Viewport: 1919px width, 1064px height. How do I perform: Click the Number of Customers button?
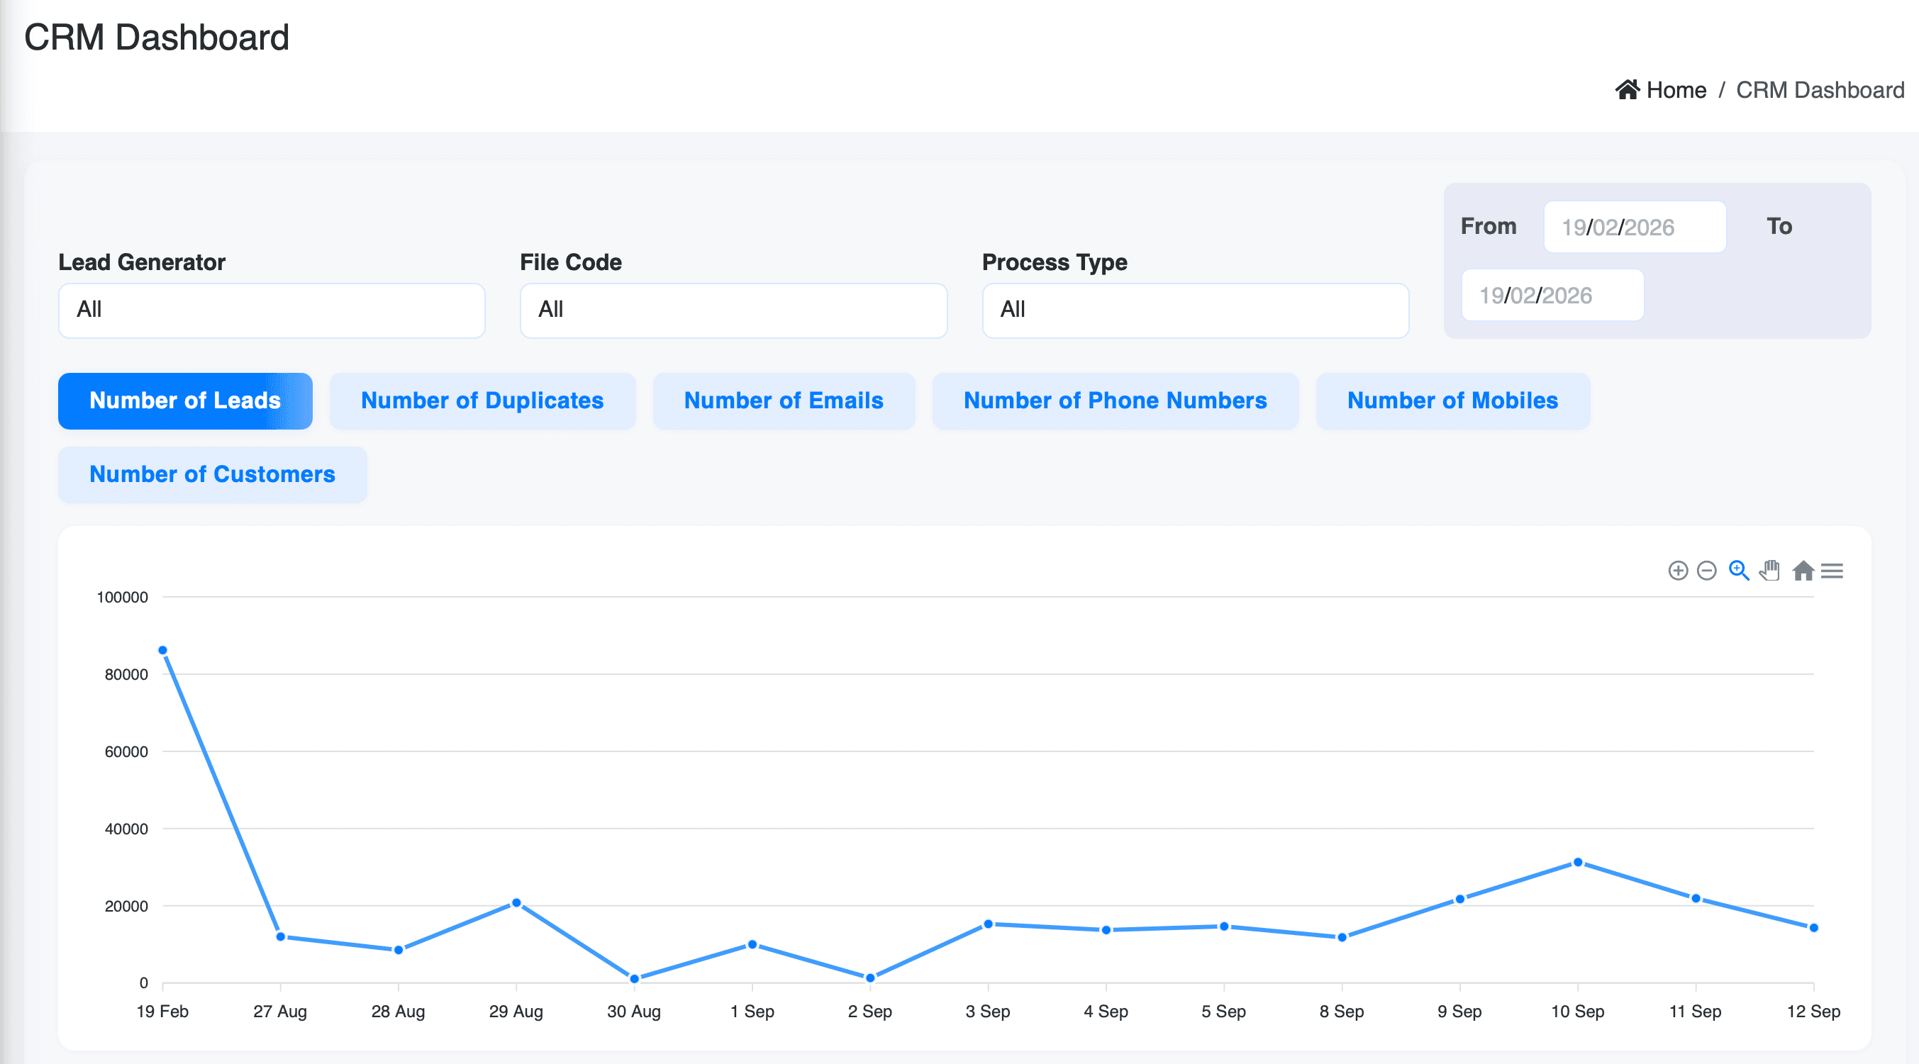point(212,474)
